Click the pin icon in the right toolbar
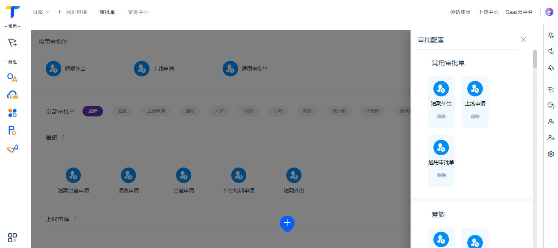This screenshot has width=558, height=248. (x=551, y=36)
